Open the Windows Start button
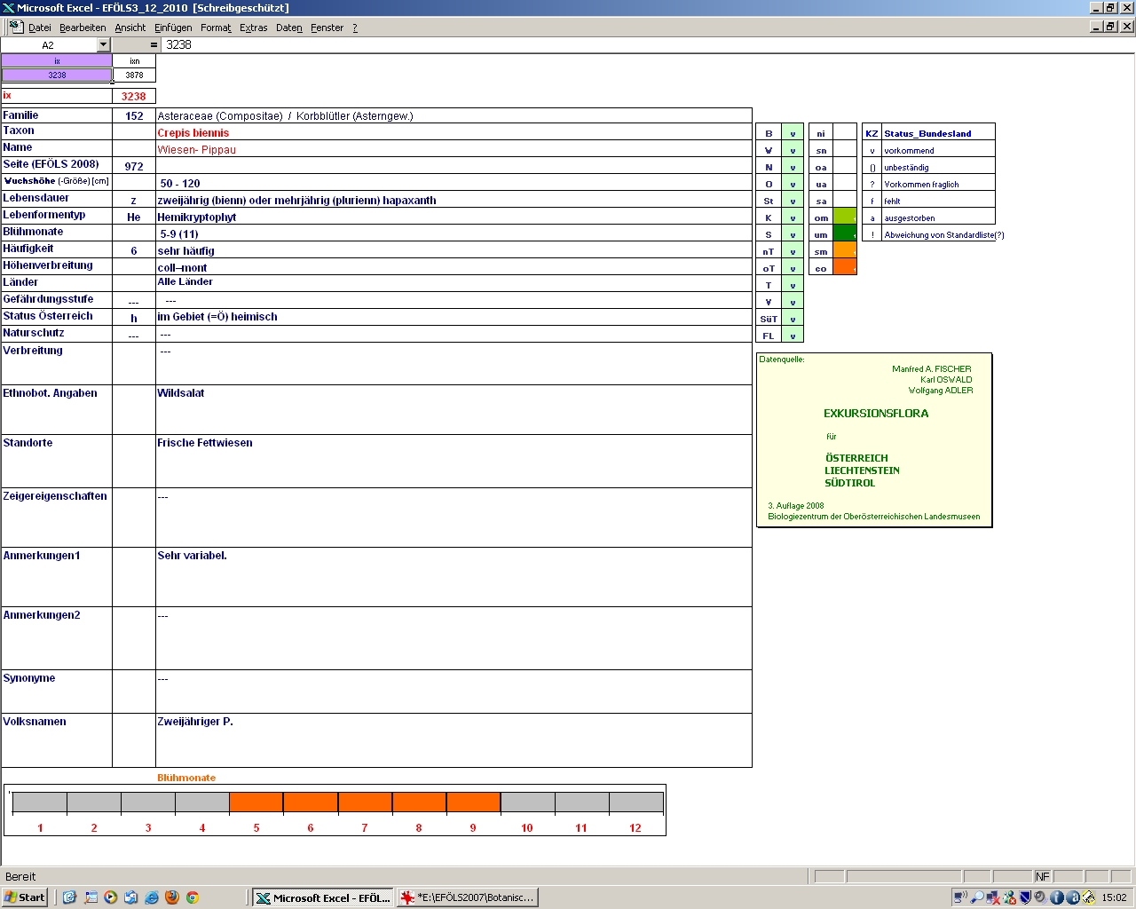Viewport: 1136px width, 909px height. [25, 897]
